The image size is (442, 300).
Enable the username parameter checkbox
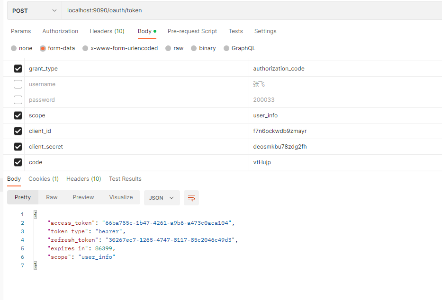coord(18,84)
